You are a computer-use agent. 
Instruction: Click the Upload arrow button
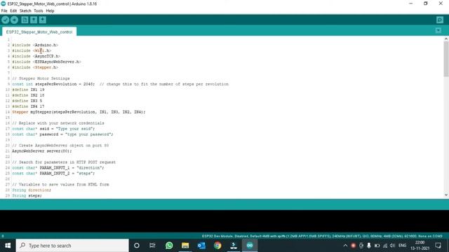point(14,20)
